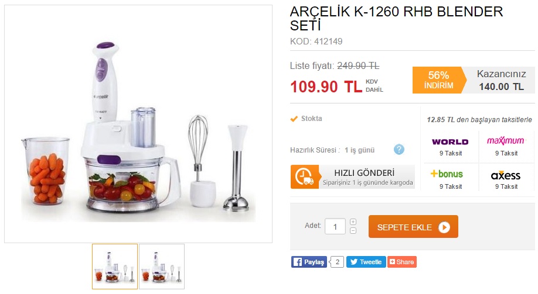Click the 56% İNDİRİM discount badge
This screenshot has width=538, height=294.
click(x=439, y=80)
